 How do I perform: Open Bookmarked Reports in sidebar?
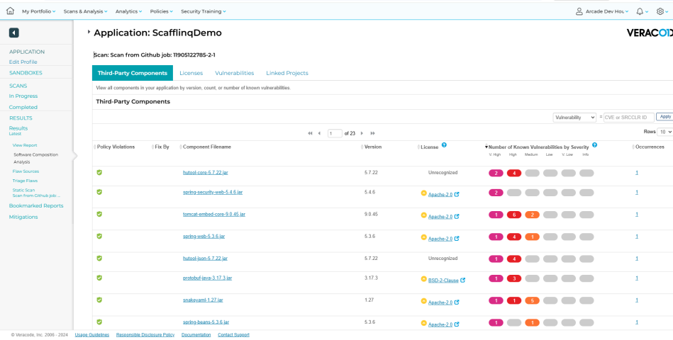pos(36,206)
